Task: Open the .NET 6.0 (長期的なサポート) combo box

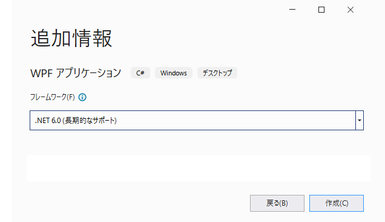Action: coord(196,120)
